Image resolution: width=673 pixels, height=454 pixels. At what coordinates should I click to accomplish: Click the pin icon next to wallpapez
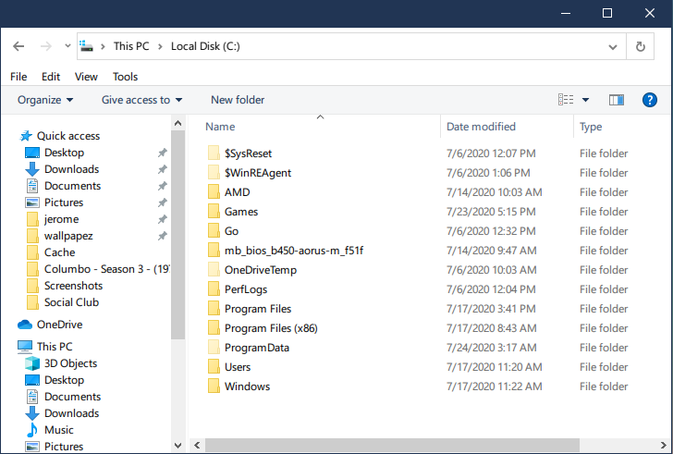pyautogui.click(x=163, y=236)
